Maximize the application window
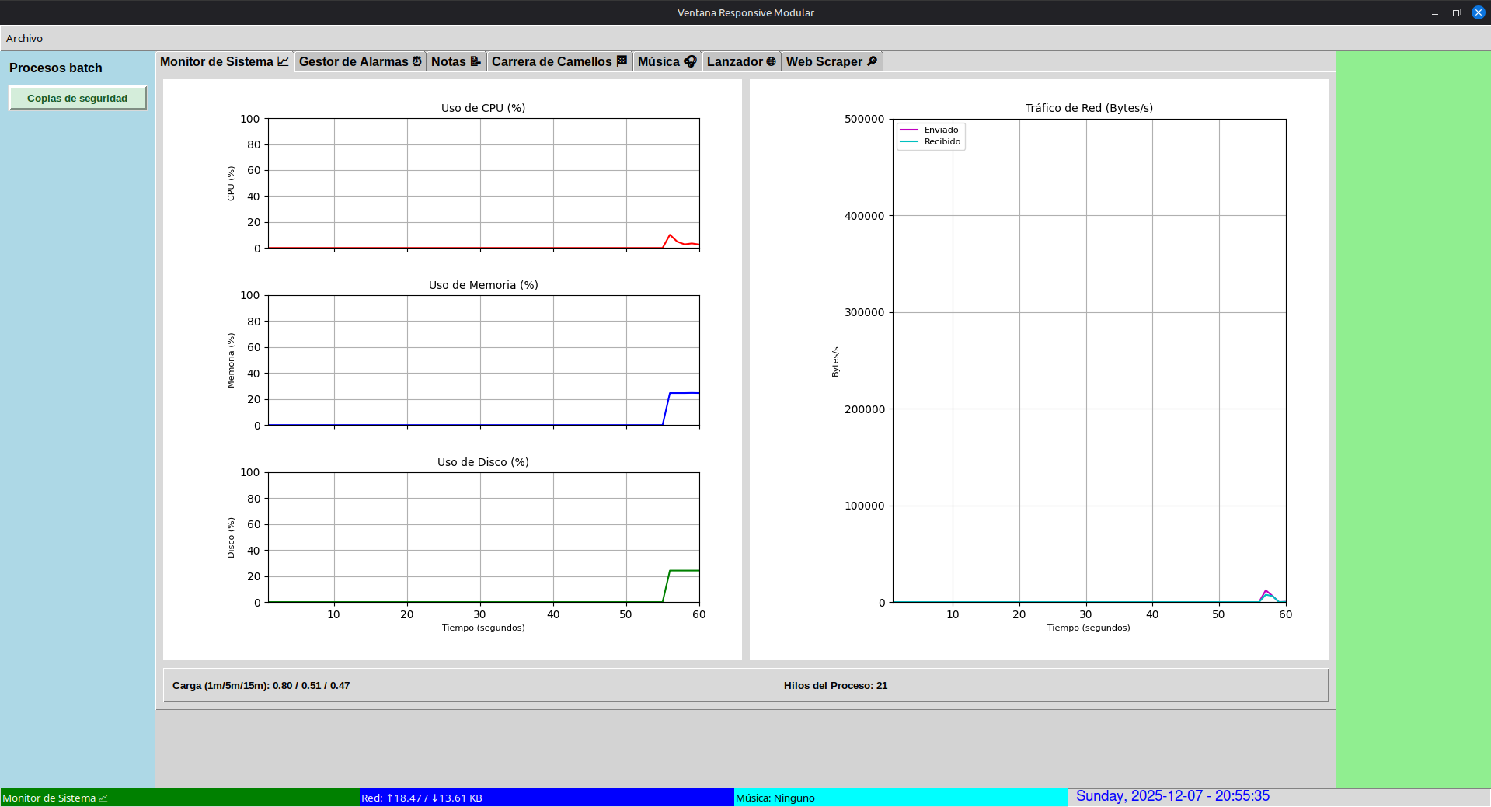Viewport: 1491px width, 807px height. click(x=1456, y=12)
